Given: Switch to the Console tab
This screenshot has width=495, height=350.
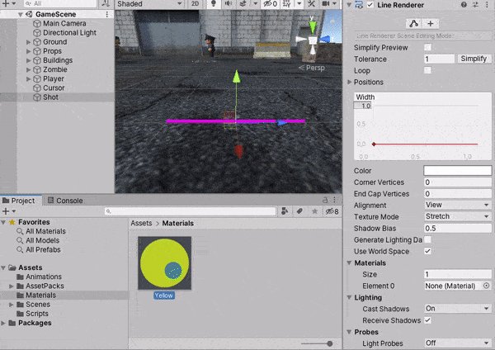Looking at the screenshot, I should pos(65,201).
